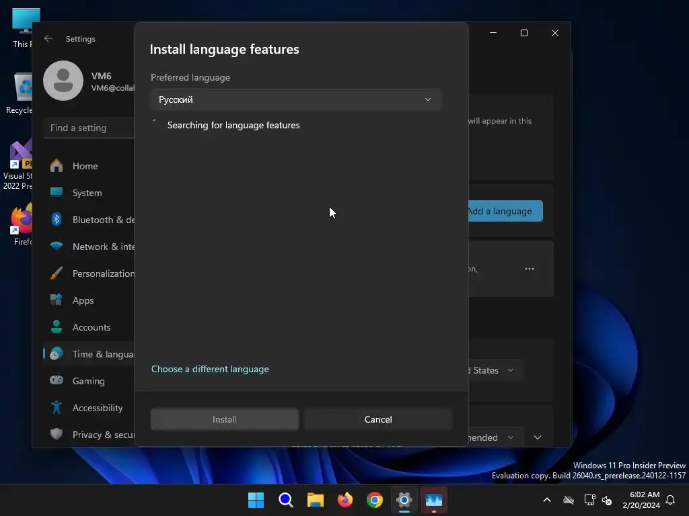Open File Explorer from taskbar
The image size is (689, 516).
coord(315,500)
